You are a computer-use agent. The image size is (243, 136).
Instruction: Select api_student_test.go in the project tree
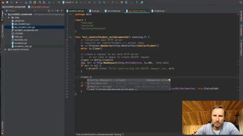click(x=24, y=27)
